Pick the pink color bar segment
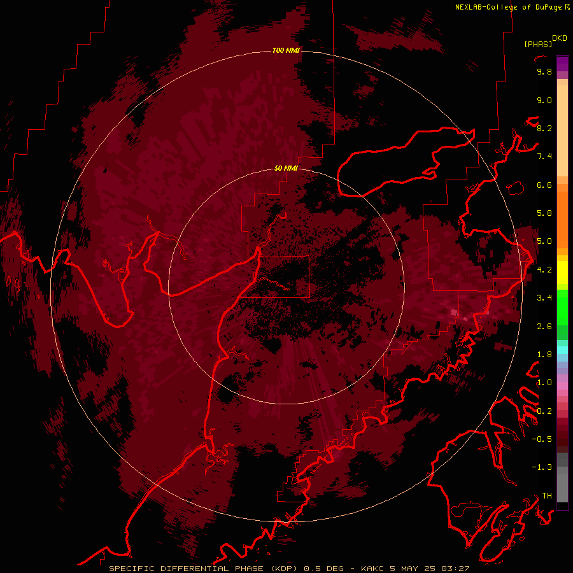Viewport: 573px width, 573px height. coord(562,386)
